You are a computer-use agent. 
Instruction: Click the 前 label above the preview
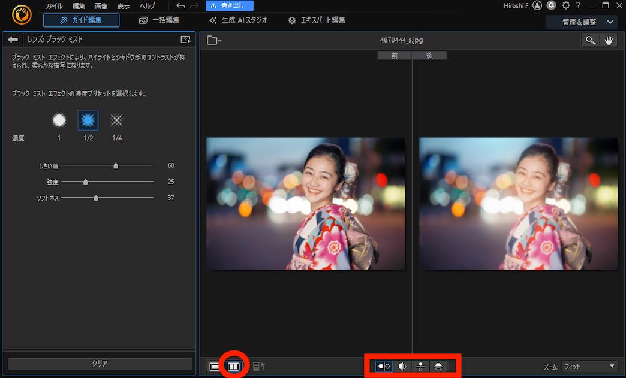[x=395, y=56]
